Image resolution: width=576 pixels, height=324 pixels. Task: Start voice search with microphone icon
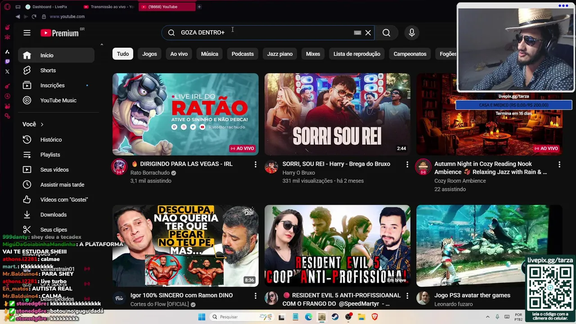coord(411,32)
